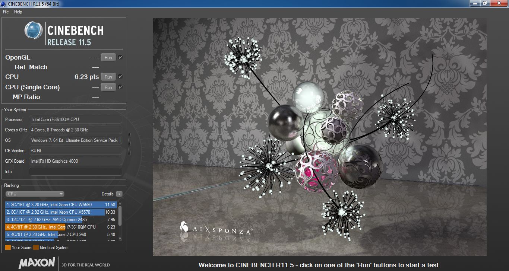Viewport: 509px width, 271px height.
Task: Open the Help menu
Action: [18, 12]
